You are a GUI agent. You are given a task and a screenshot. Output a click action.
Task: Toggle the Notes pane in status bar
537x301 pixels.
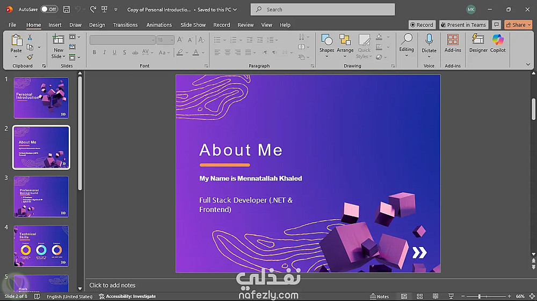coord(380,296)
